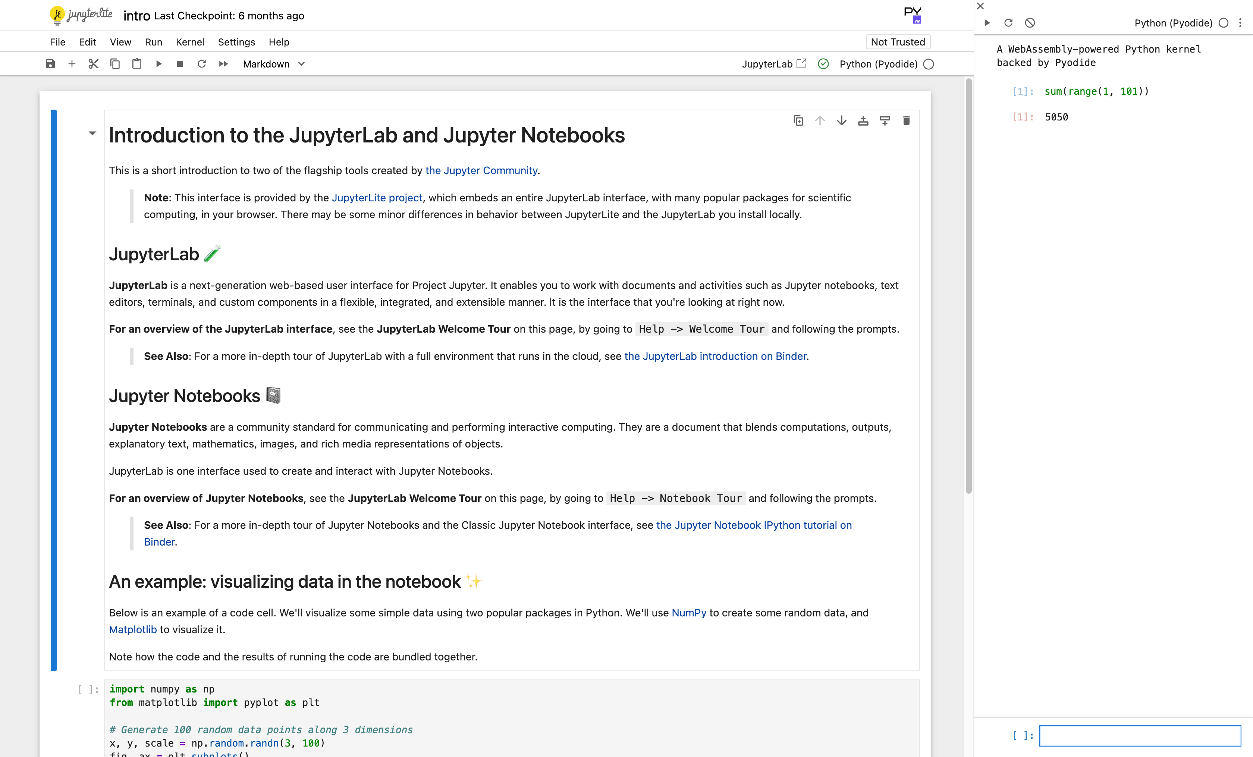The height and width of the screenshot is (757, 1253).
Task: Click kernel idle circle indicator in notebook toolbar
Action: pos(929,64)
